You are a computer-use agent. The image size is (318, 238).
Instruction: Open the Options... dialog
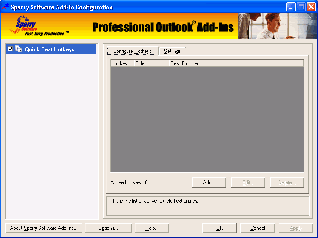[x=108, y=228]
